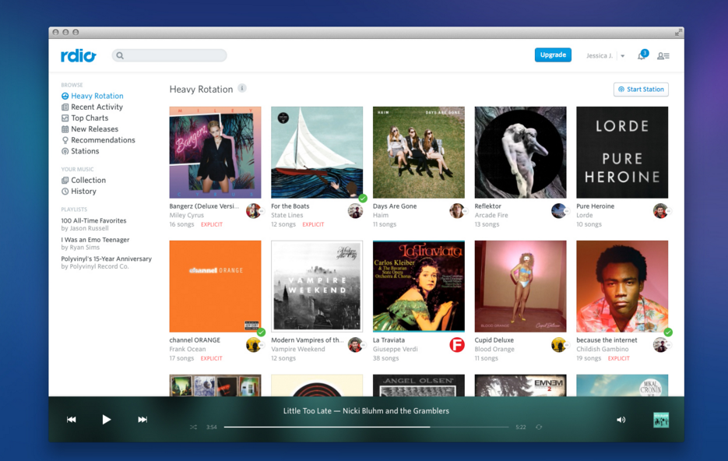Click the user avatar beside Cupid Deluxe

coord(558,345)
